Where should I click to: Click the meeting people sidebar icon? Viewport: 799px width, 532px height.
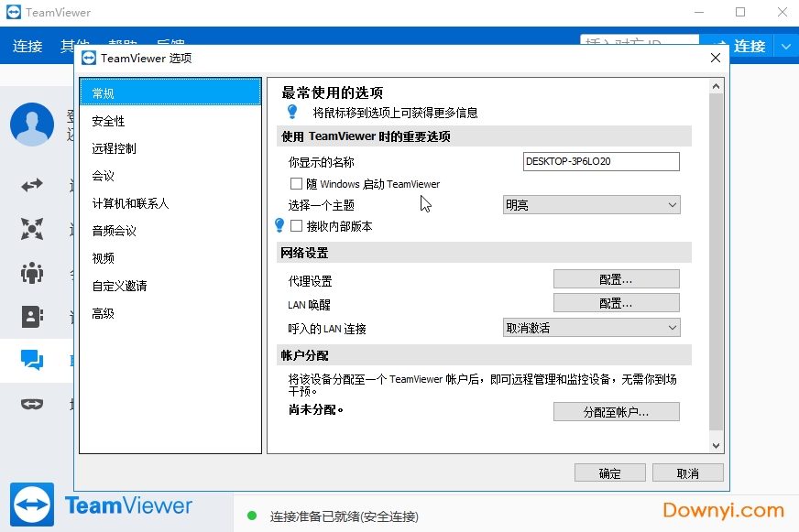[x=32, y=273]
